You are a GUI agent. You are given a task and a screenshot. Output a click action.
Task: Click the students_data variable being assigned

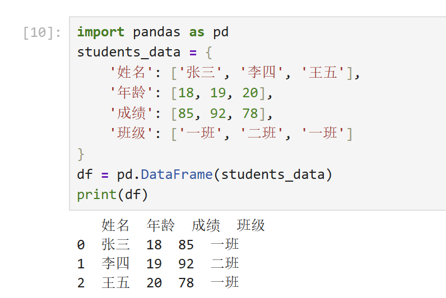pos(129,53)
